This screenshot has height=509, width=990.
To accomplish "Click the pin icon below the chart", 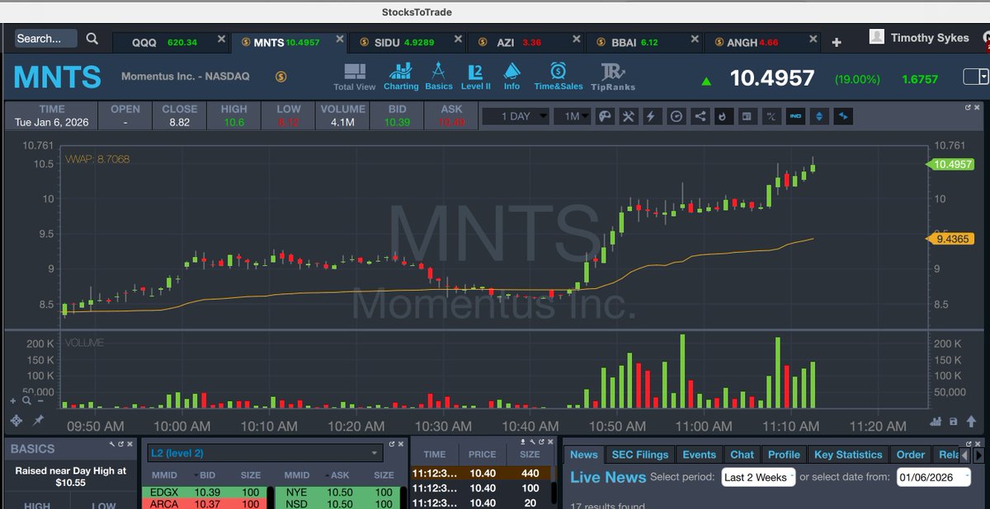I will (x=38, y=420).
